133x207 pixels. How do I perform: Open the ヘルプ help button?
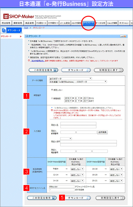pos(123,36)
